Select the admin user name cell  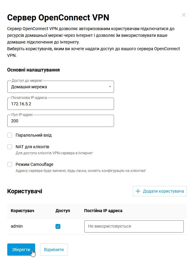tap(17, 226)
